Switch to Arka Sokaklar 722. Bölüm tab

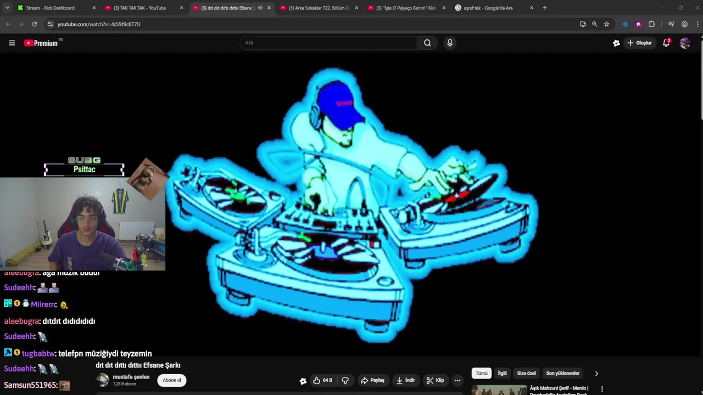click(320, 8)
